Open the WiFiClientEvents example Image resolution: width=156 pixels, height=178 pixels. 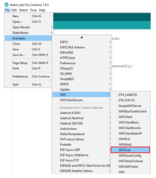point(130,128)
